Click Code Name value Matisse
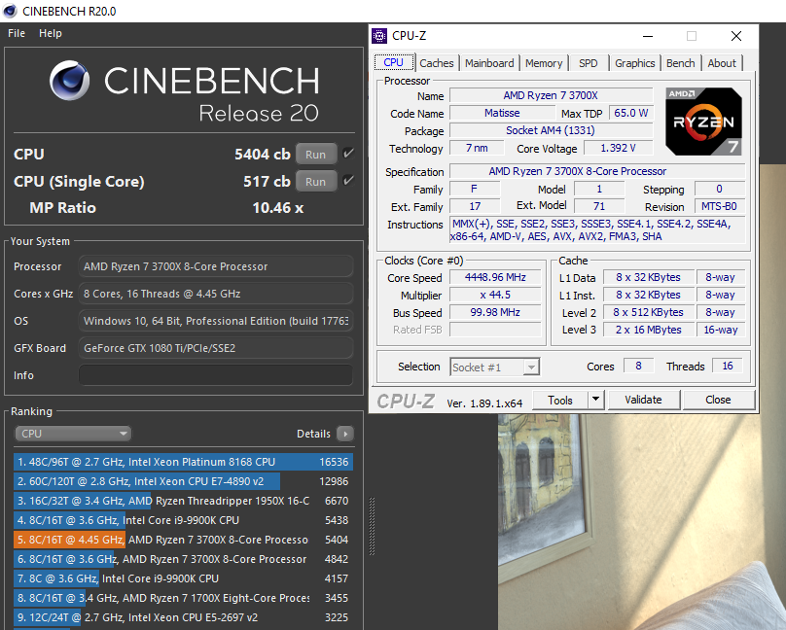This screenshot has height=630, width=786. 502,113
